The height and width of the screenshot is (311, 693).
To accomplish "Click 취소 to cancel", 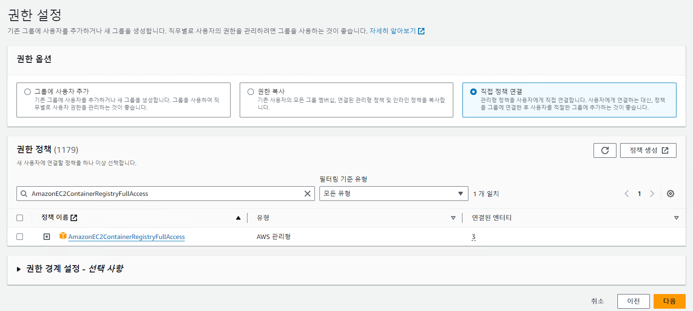I will tap(597, 301).
